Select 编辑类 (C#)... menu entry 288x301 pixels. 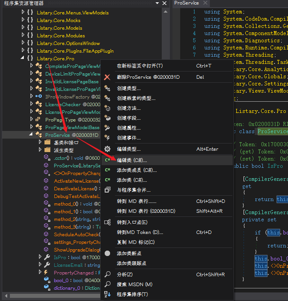coord(167,160)
